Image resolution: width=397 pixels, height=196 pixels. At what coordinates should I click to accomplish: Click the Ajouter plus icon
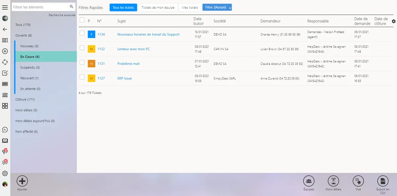22,181
